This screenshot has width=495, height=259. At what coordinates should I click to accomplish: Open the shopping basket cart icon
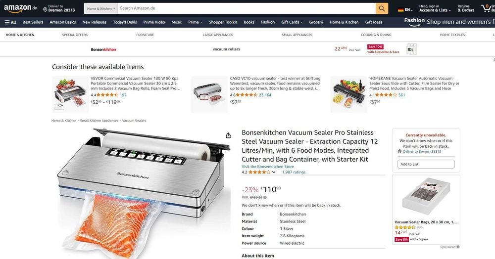click(x=488, y=8)
